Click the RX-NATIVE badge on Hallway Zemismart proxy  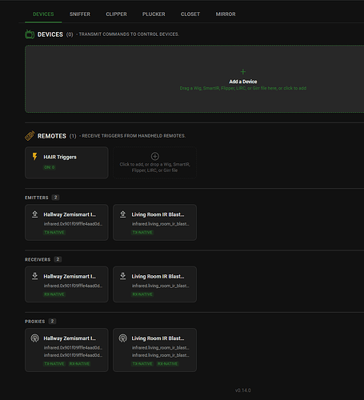(x=79, y=364)
